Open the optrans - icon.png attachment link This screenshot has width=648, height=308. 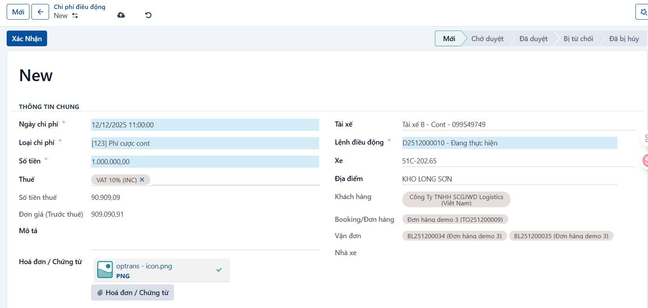coord(144,266)
